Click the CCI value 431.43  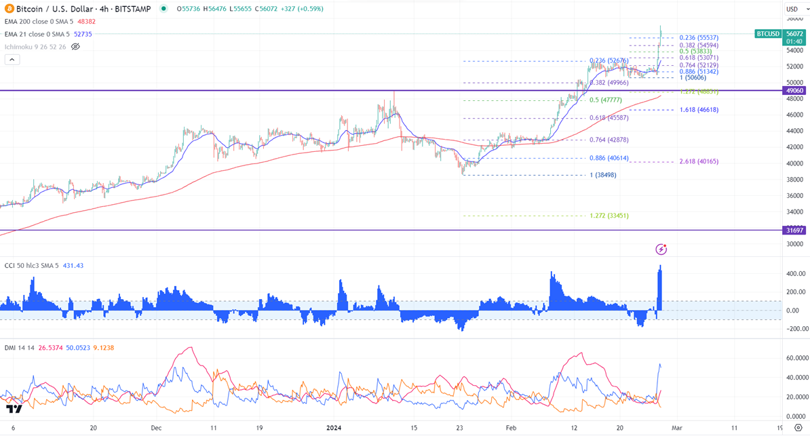click(73, 266)
